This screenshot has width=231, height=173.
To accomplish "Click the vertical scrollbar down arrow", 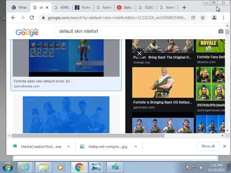I will click(x=227, y=131).
